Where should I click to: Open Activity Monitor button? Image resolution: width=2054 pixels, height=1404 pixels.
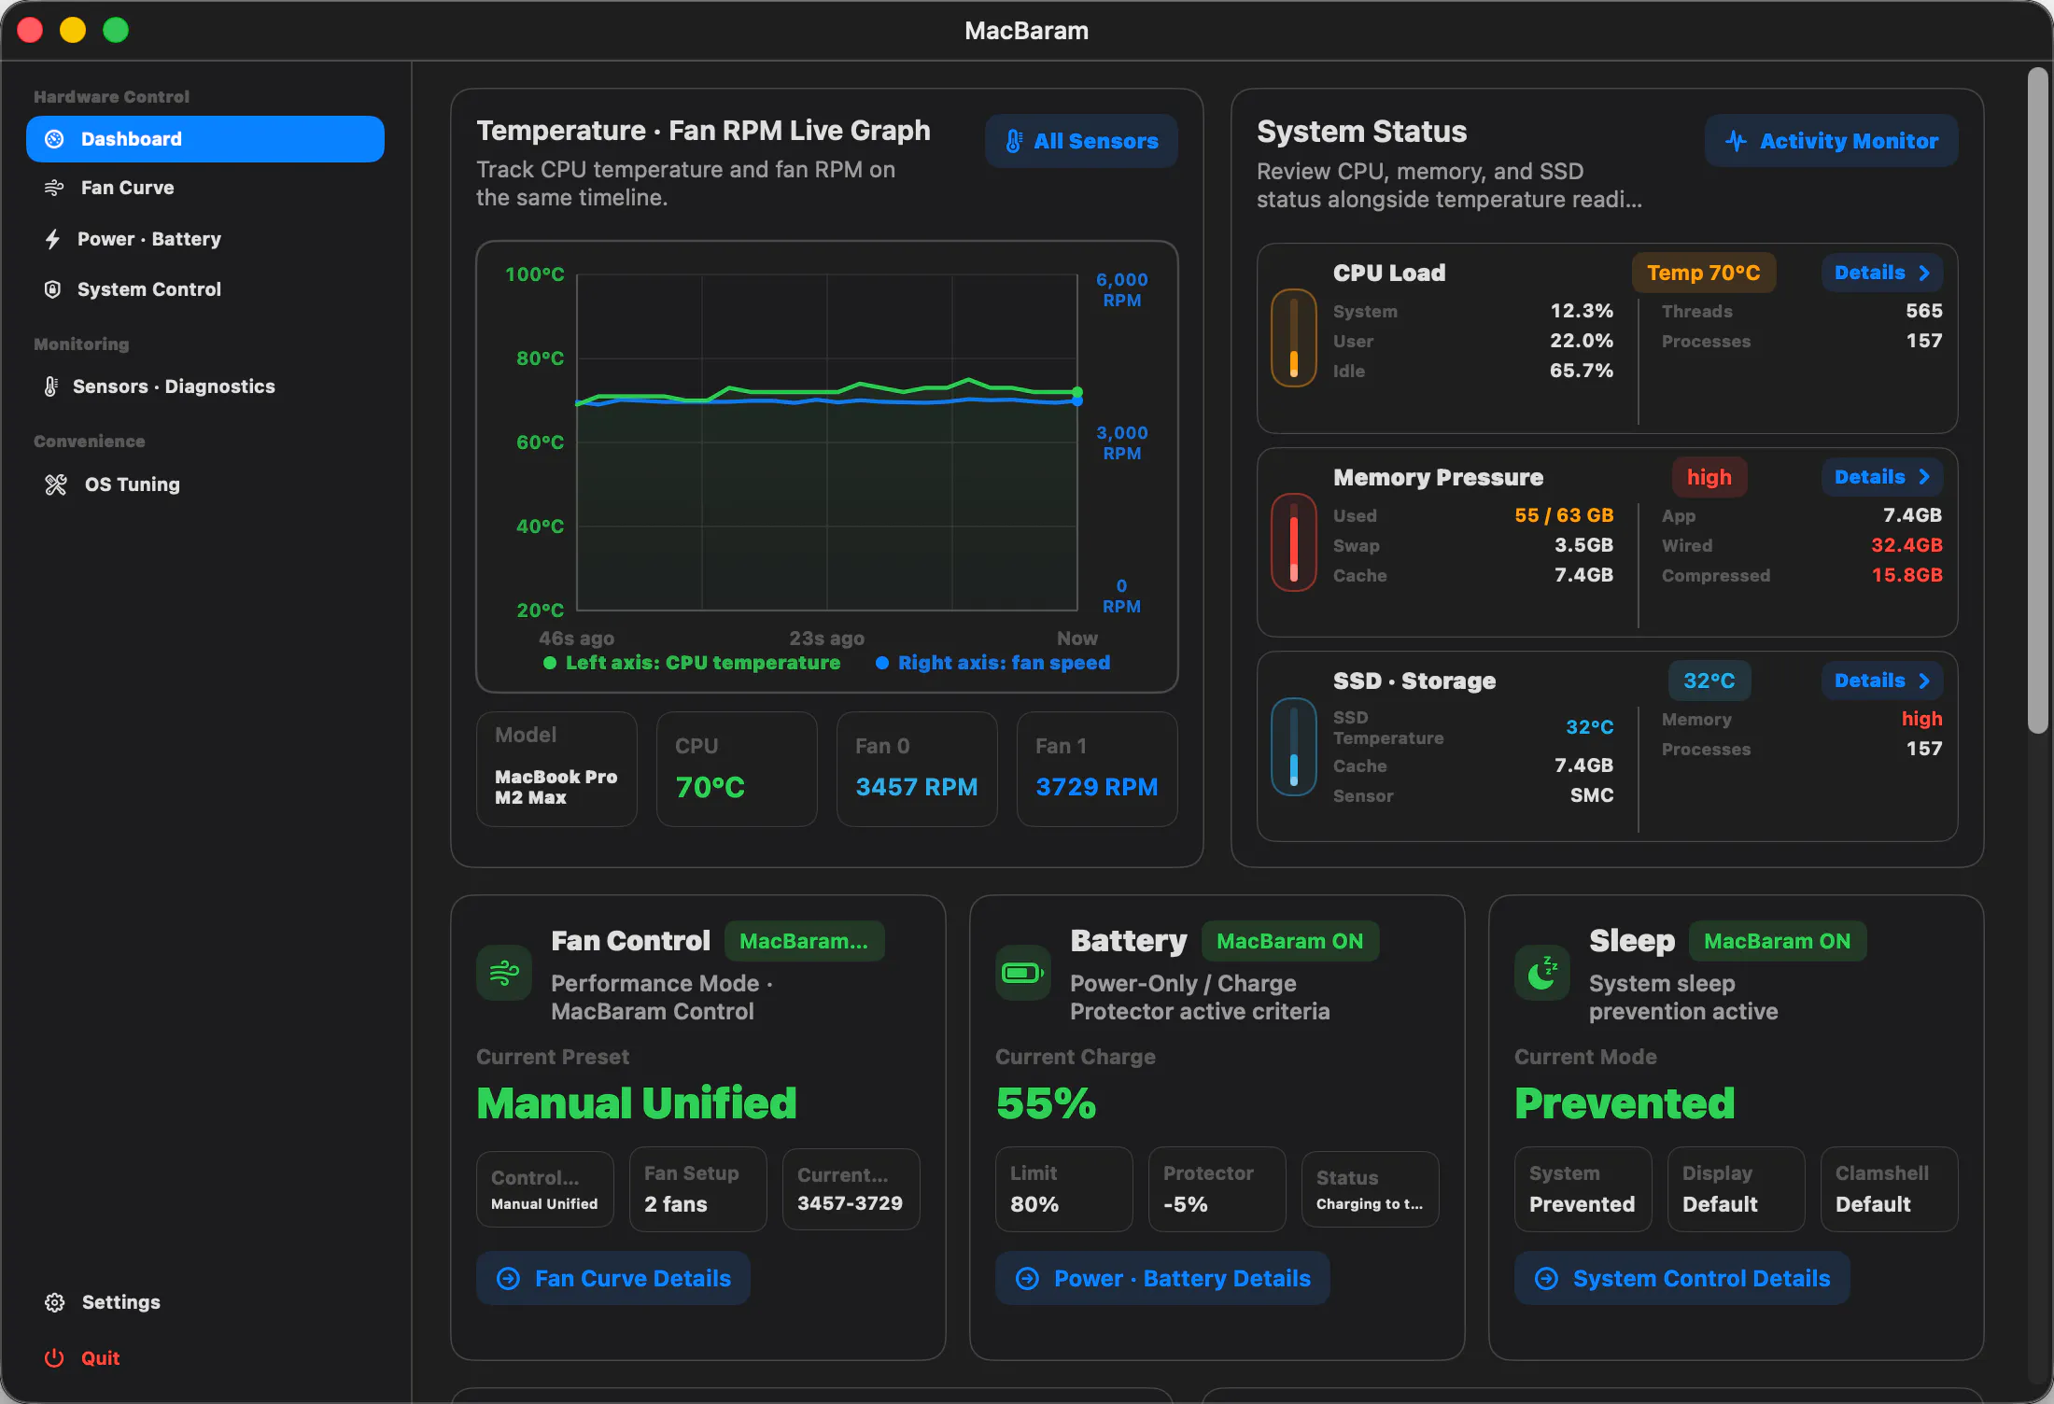point(1831,141)
